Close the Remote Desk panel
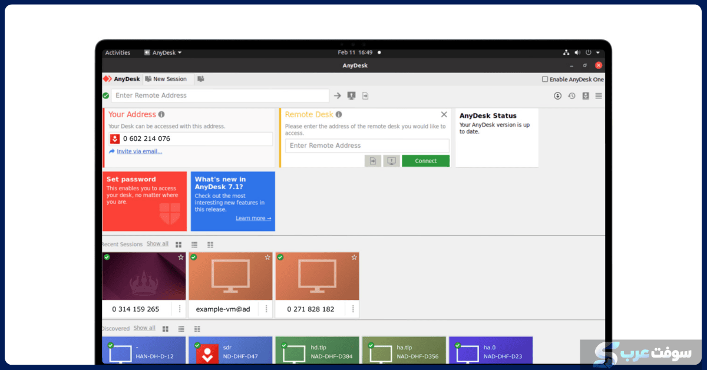The image size is (707, 370). point(444,115)
